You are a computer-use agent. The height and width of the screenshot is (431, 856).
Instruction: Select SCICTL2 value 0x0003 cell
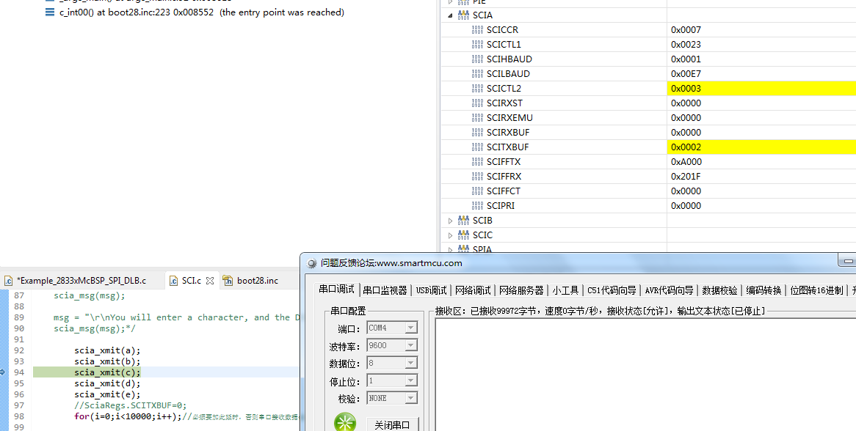pos(761,89)
